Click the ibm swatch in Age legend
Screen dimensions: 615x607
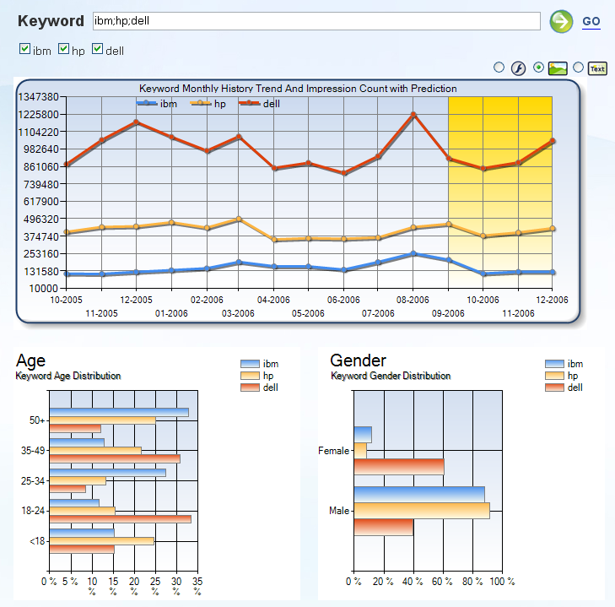pos(250,364)
